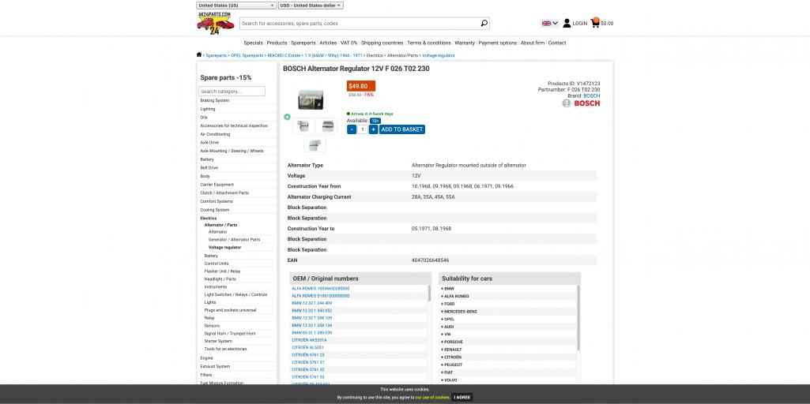Expand the PORSCHE suitability entry
Viewport: 810px width, 404px height.
pyautogui.click(x=451, y=342)
